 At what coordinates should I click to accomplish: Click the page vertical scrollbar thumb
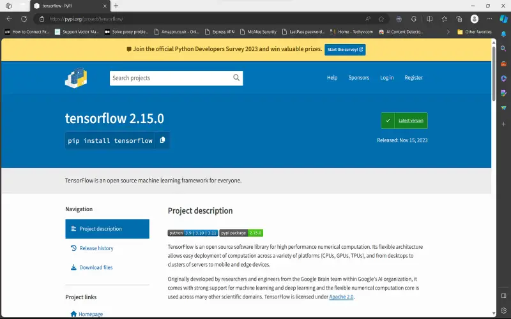coord(494,73)
